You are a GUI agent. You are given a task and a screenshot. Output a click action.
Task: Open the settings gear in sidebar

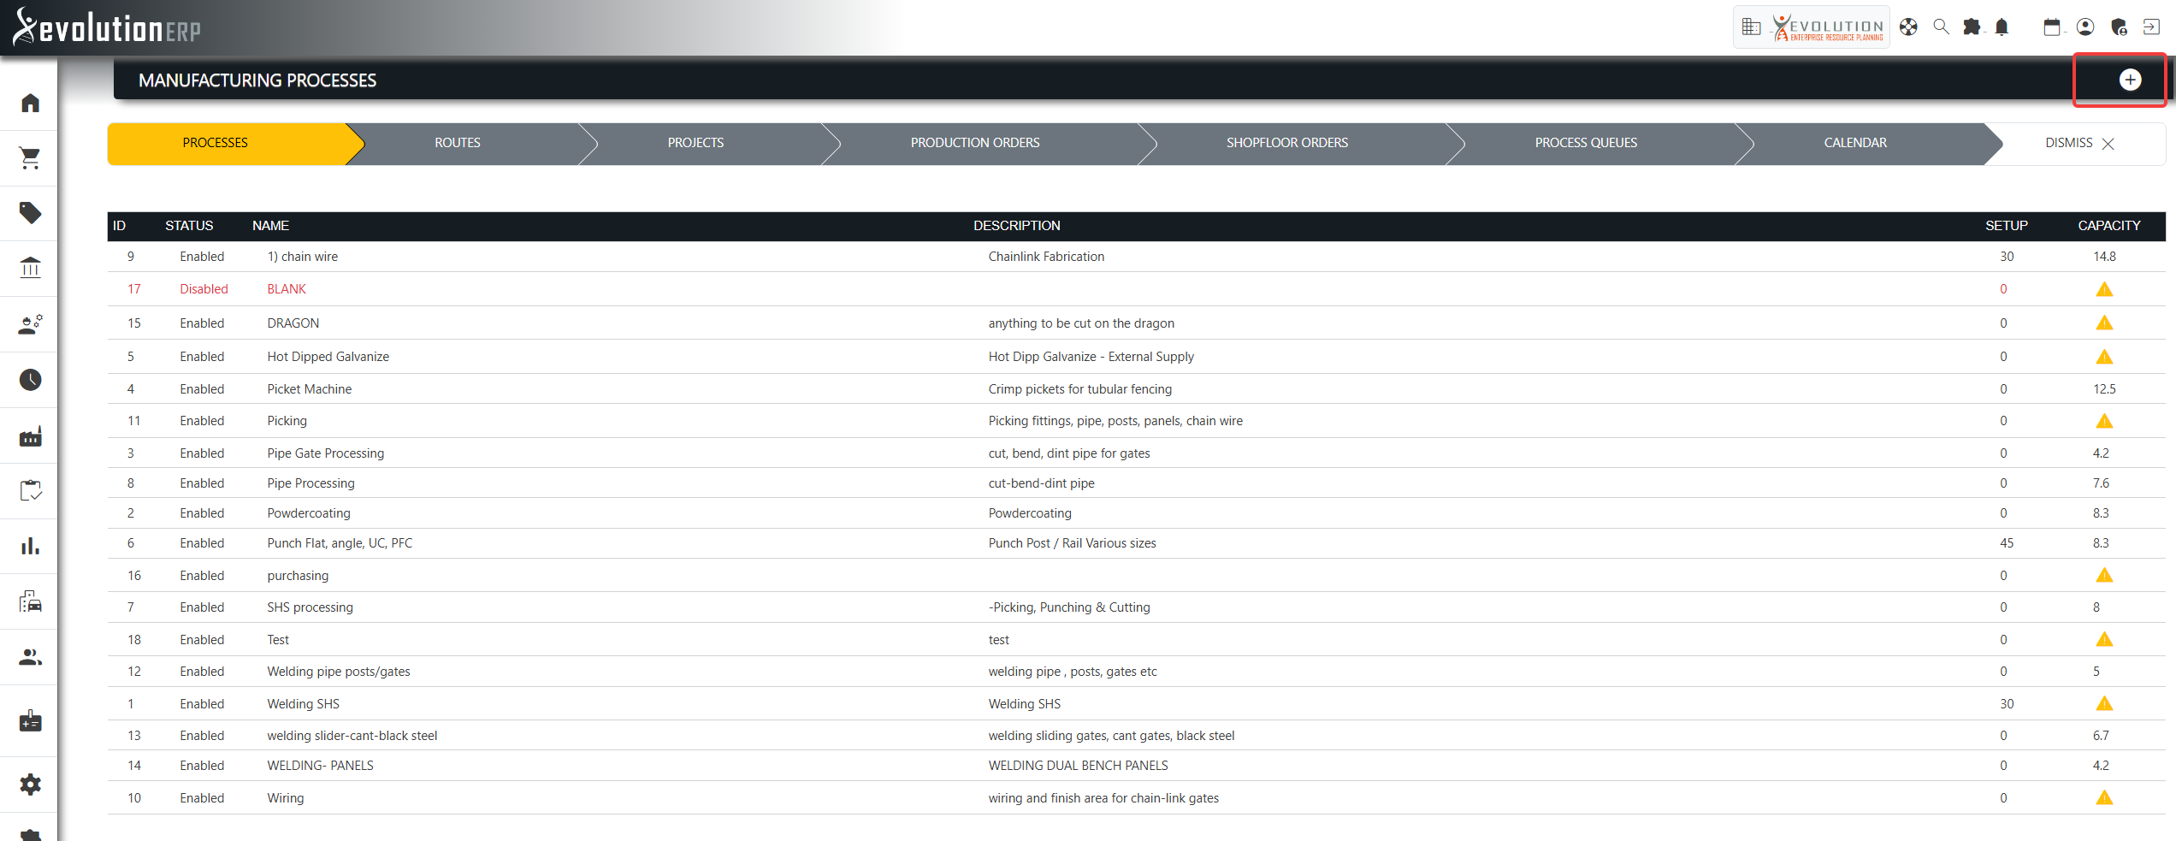31,785
